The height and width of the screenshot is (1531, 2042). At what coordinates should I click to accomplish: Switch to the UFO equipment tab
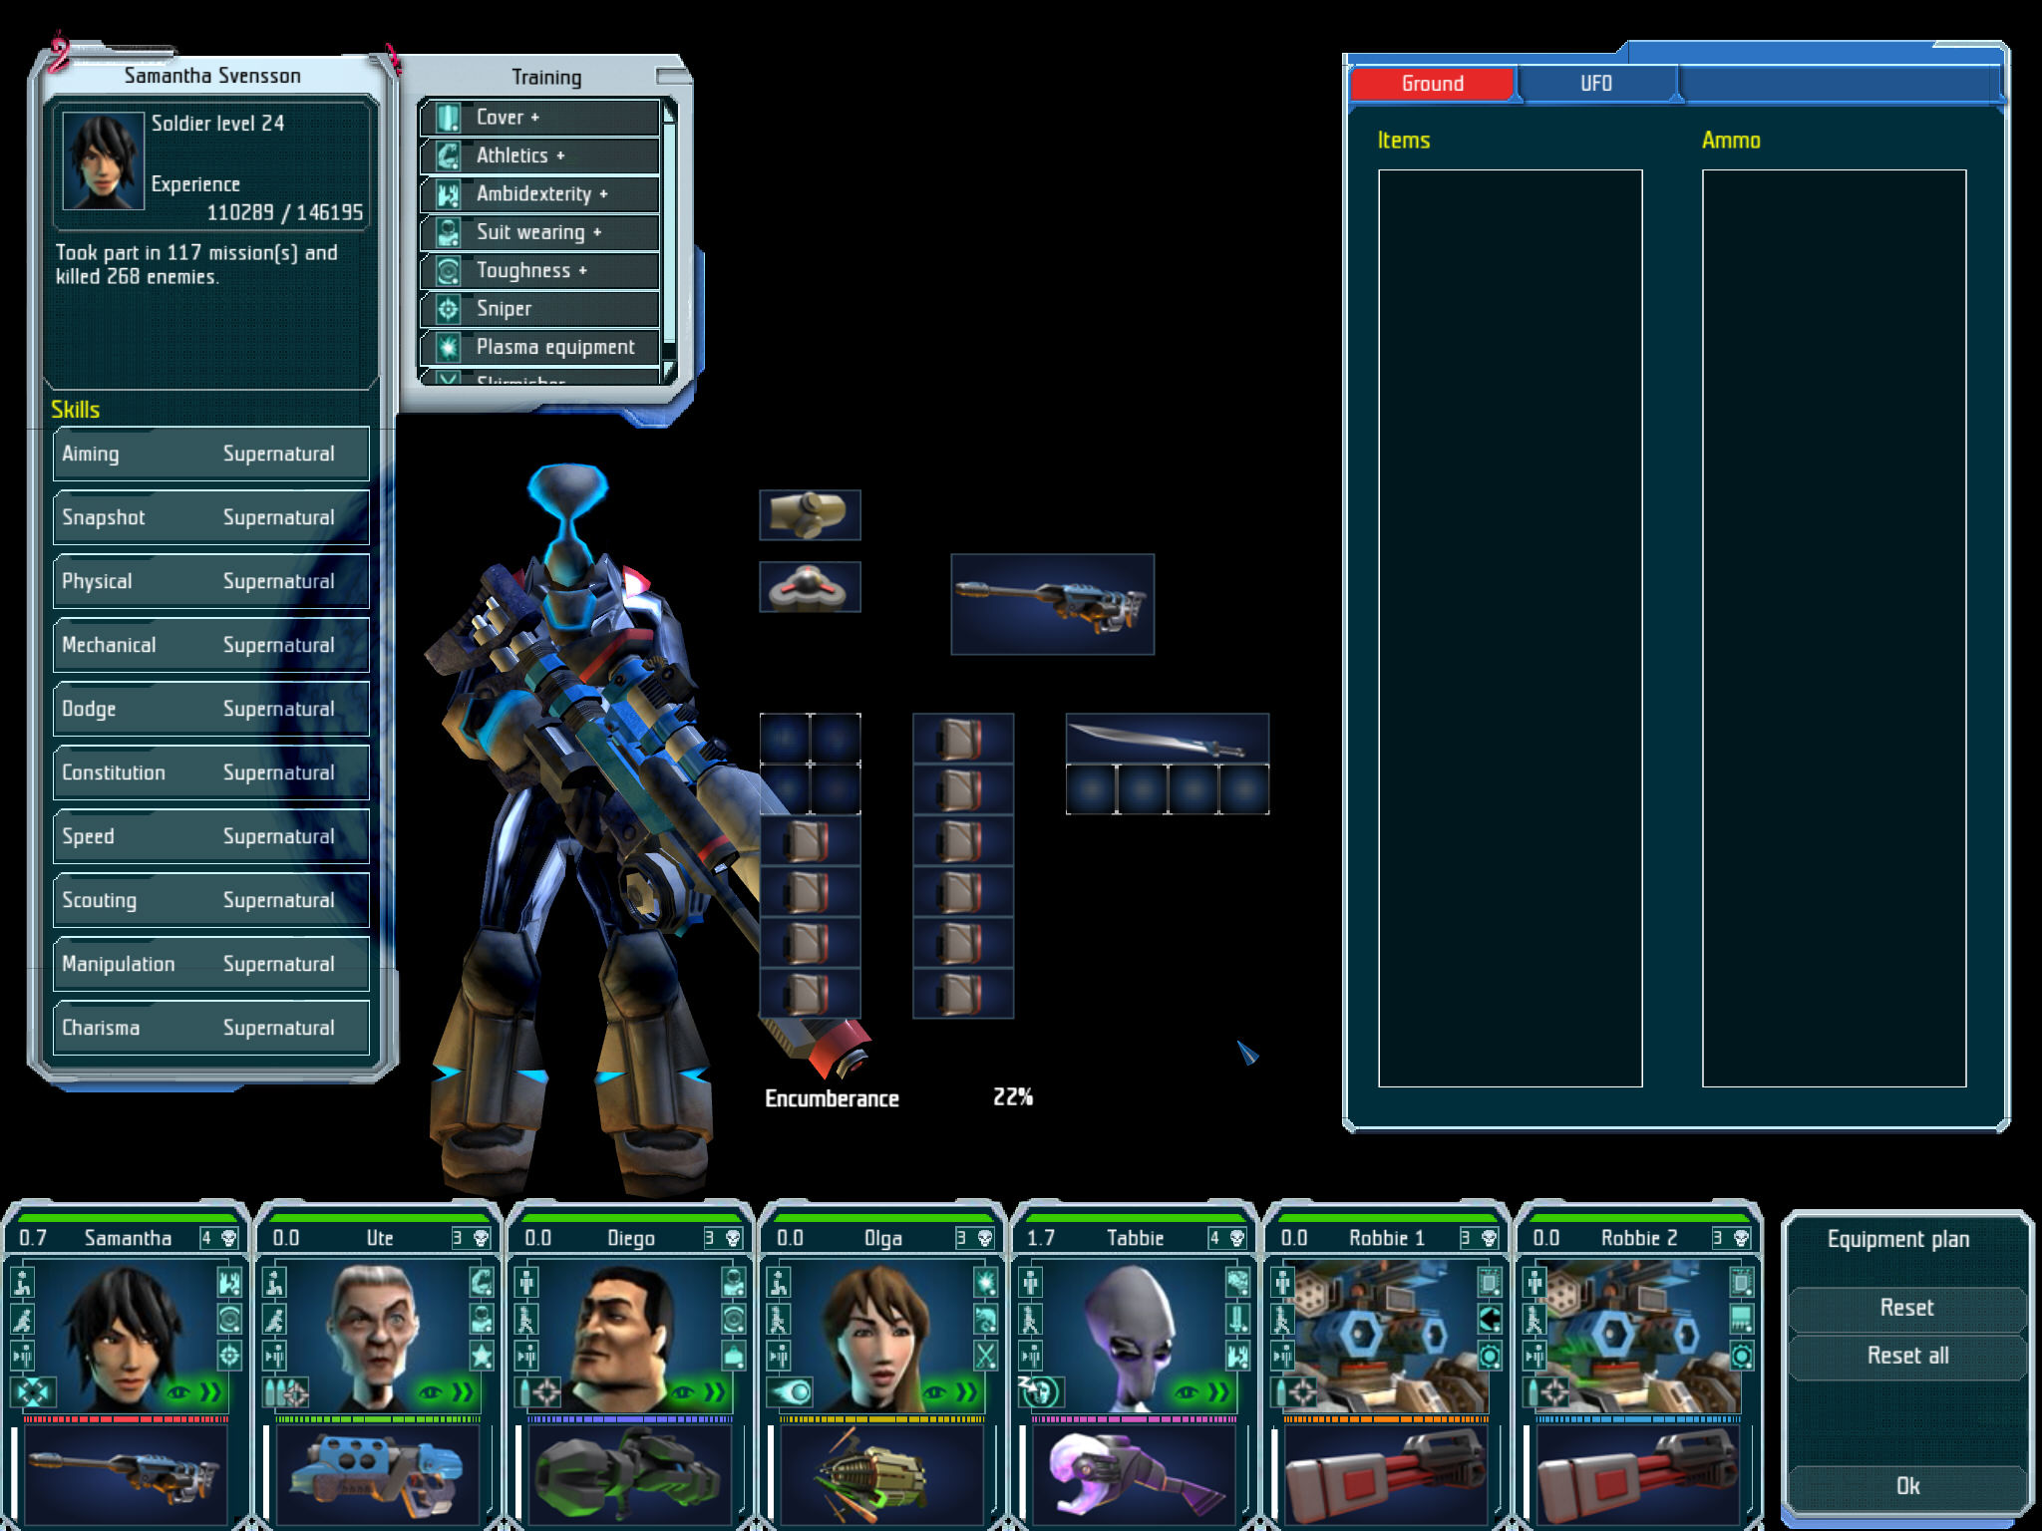pos(1591,84)
